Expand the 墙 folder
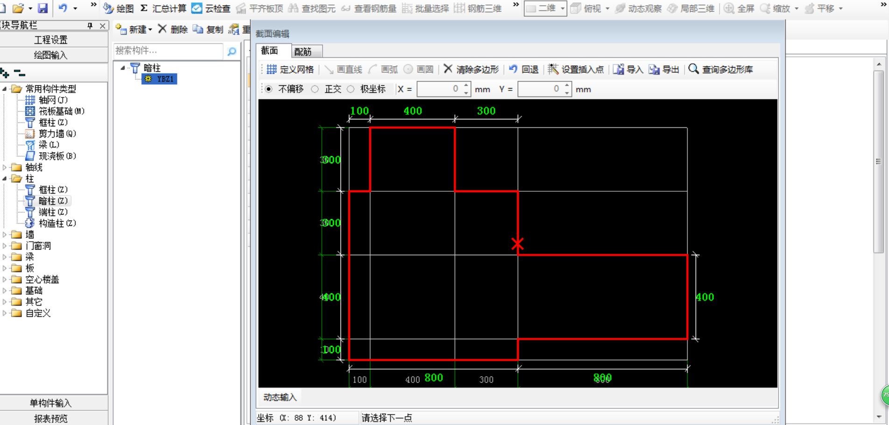The height and width of the screenshot is (425, 889). (5, 234)
